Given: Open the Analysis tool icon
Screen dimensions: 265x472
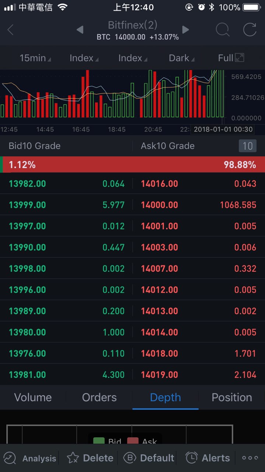Looking at the screenshot, I should tap(10, 458).
